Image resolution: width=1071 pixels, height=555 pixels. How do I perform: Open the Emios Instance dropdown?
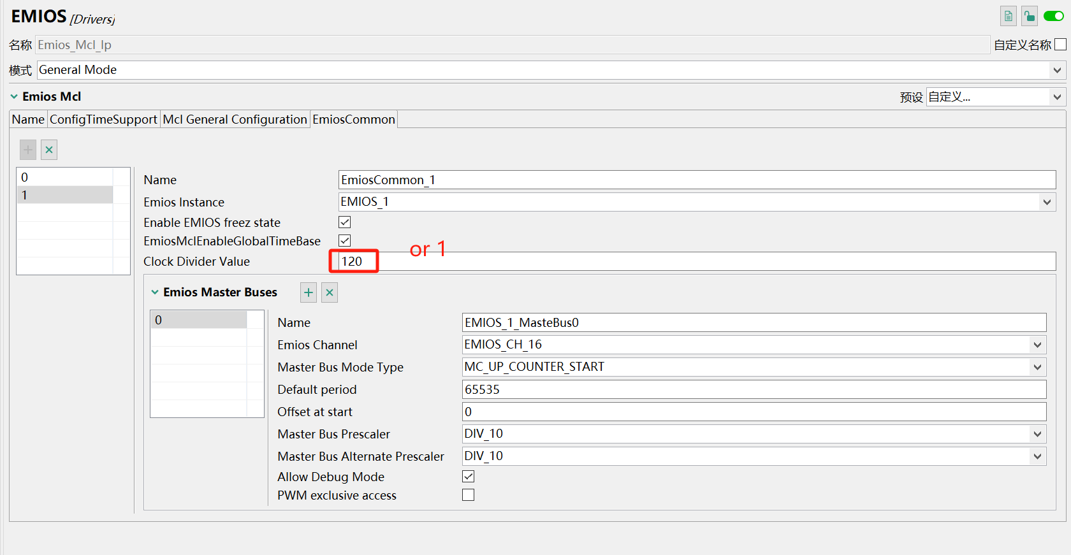point(1047,202)
